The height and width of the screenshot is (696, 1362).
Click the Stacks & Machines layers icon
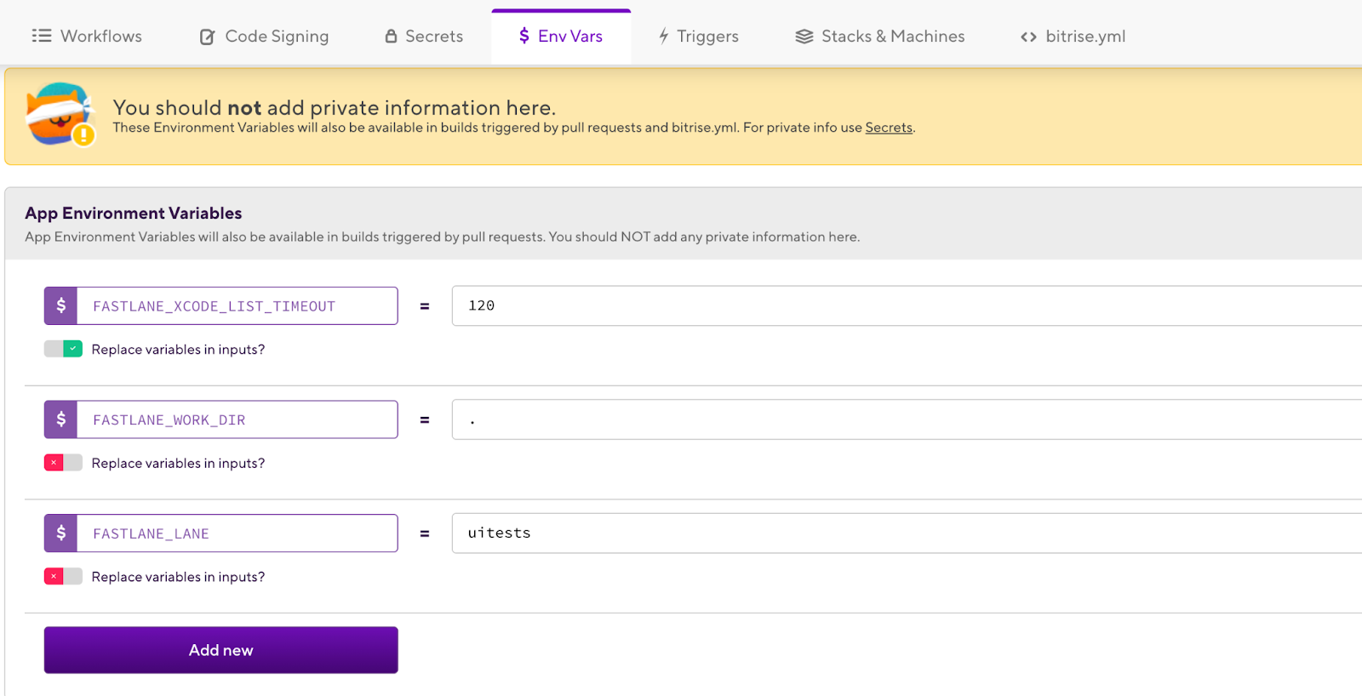(804, 37)
